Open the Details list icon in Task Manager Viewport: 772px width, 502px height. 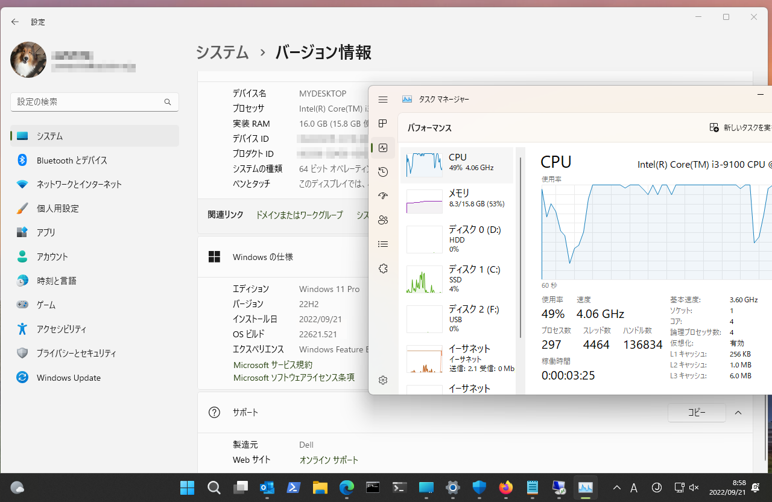(383, 244)
